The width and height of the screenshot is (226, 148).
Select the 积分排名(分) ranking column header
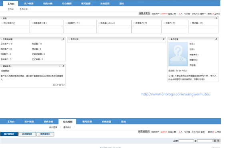click(x=9, y=23)
